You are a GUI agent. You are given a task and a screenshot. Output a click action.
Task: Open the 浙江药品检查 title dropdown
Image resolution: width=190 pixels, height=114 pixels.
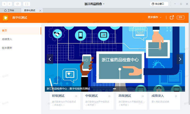click(94, 4)
